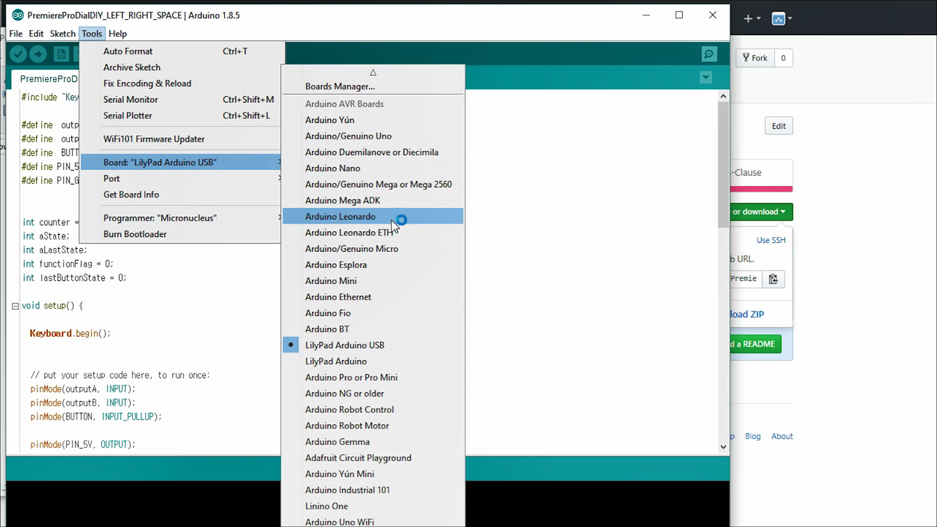The width and height of the screenshot is (937, 527).
Task: Choose Burn Bootloader
Action: 181,234
